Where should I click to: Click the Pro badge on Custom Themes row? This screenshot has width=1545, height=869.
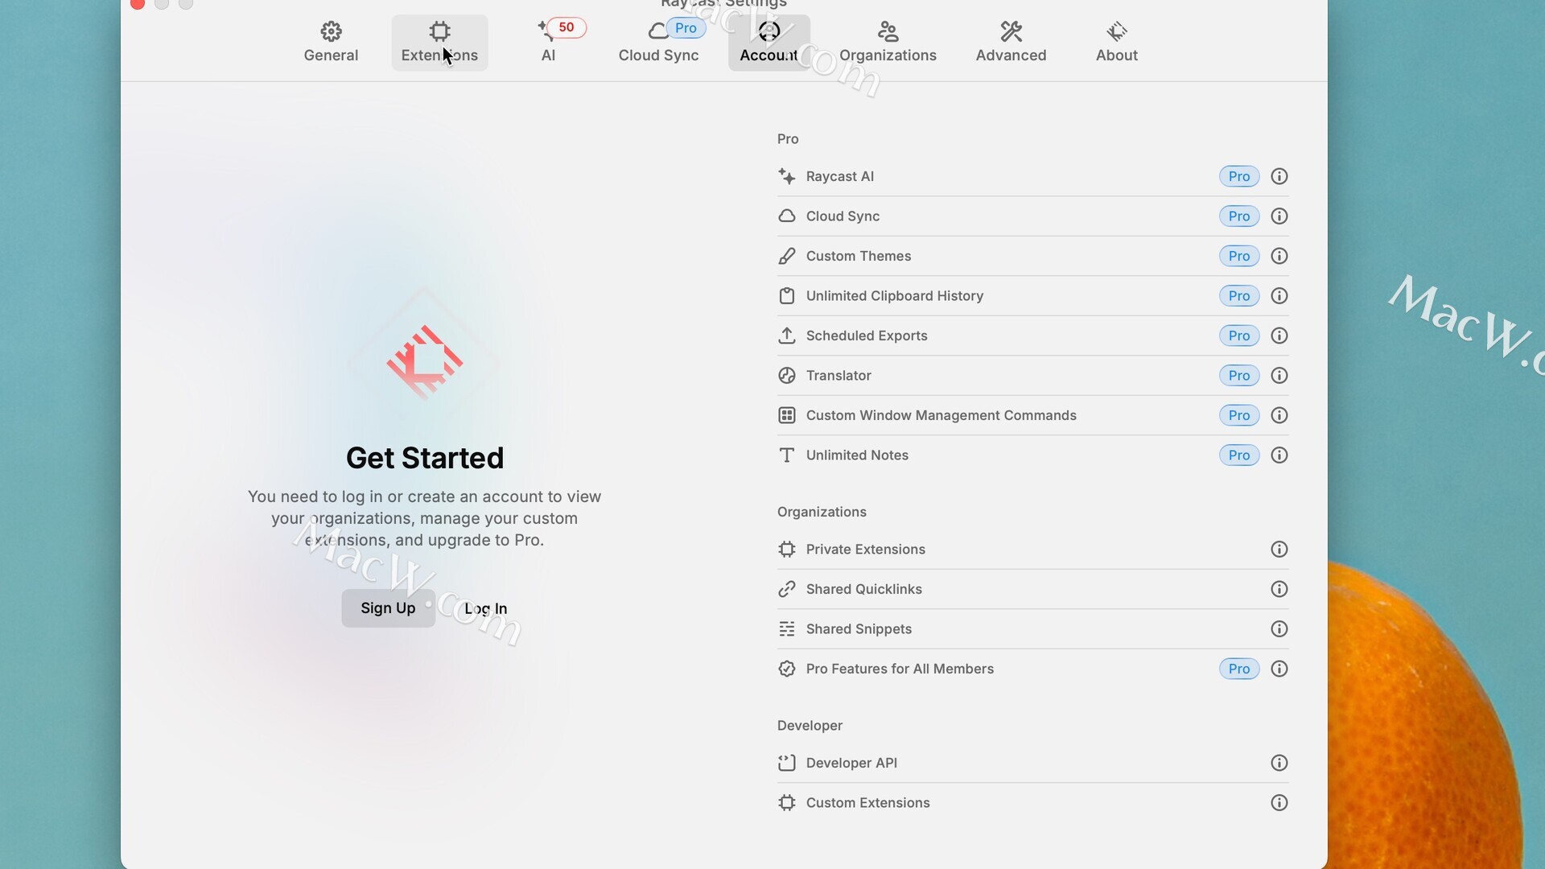(1239, 256)
